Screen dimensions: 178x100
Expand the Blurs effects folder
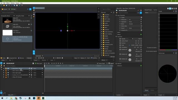point(102,27)
